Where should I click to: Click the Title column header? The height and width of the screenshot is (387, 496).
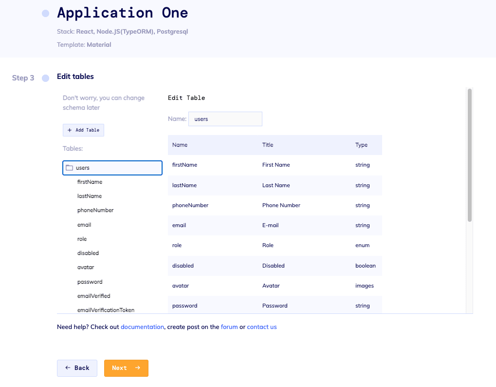point(268,145)
